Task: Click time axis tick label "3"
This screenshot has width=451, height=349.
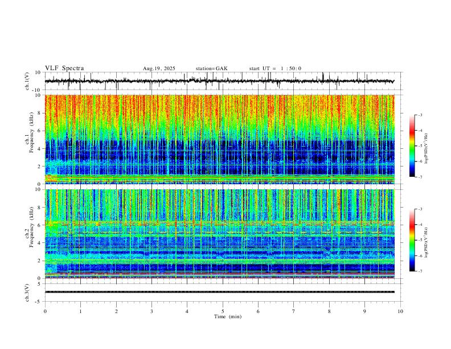Action: (x=151, y=311)
